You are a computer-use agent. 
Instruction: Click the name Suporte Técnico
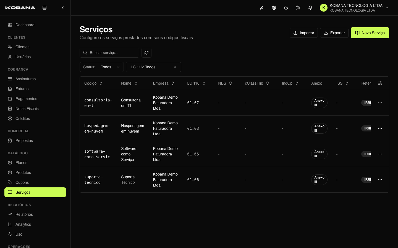point(128,180)
